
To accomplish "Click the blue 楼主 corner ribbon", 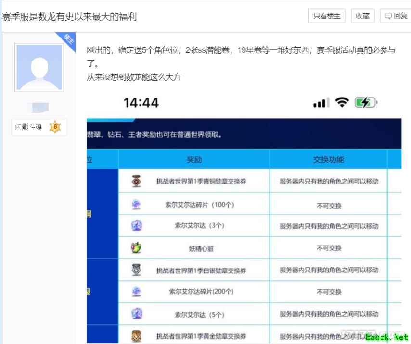I will click(x=67, y=40).
